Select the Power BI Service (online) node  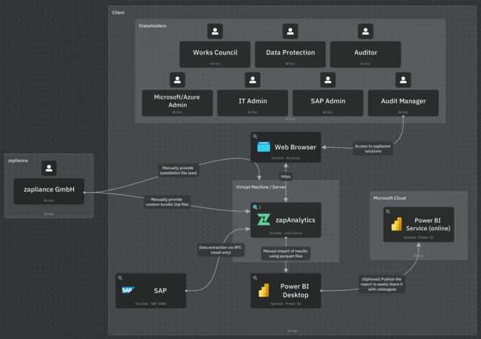tap(419, 224)
